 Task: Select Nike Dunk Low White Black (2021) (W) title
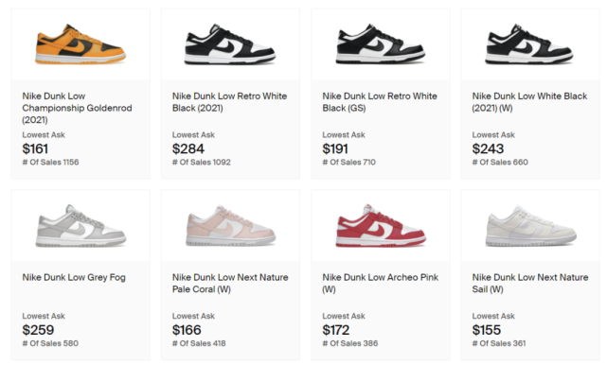click(x=529, y=102)
